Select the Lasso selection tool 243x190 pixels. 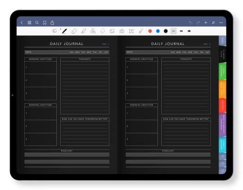click(103, 31)
